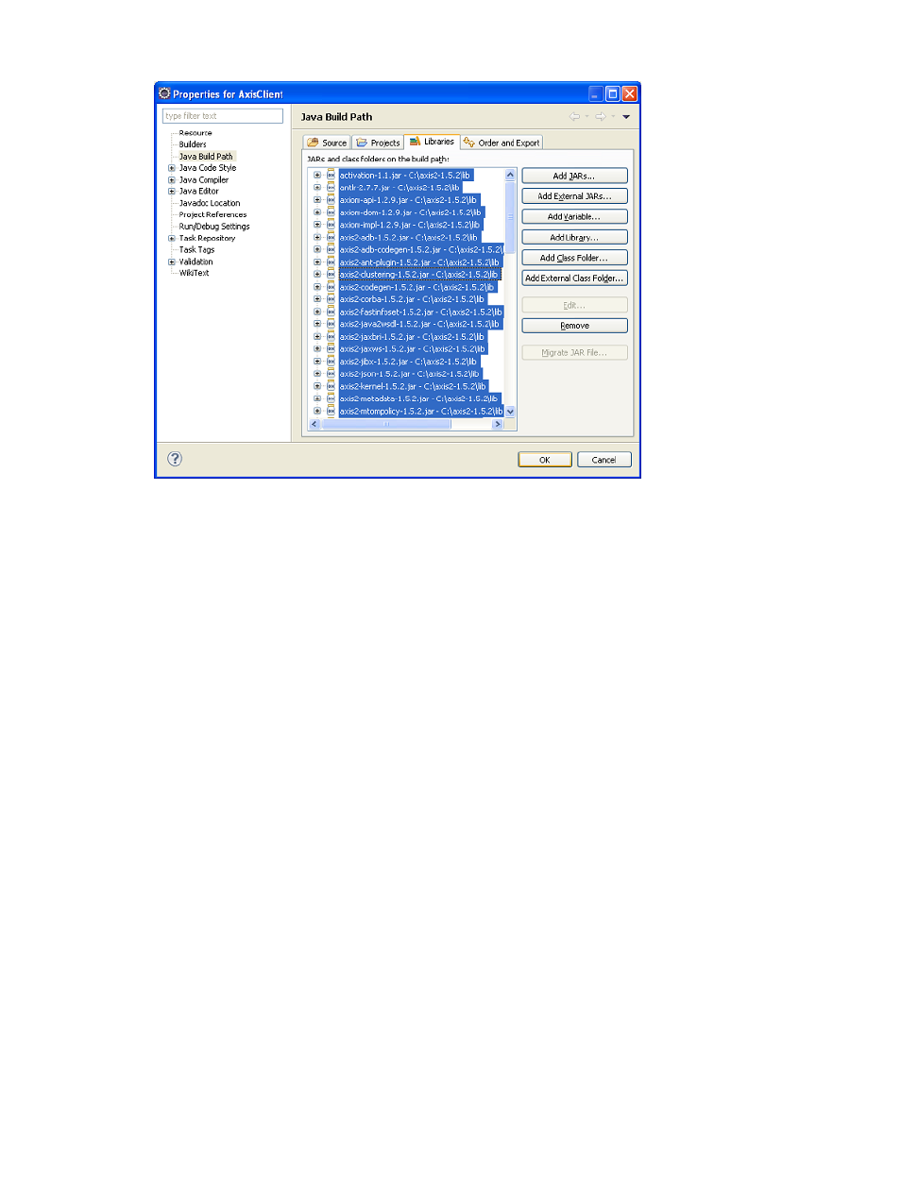
Task: Click jar icon beside axis2-clustering-1.5.2.jar
Action: pyautogui.click(x=331, y=275)
